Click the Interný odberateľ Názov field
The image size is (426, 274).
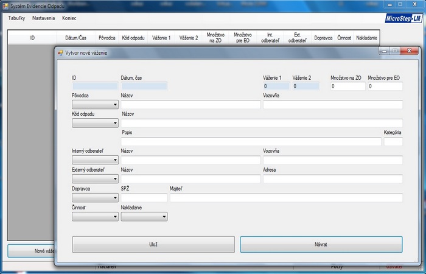click(x=190, y=160)
